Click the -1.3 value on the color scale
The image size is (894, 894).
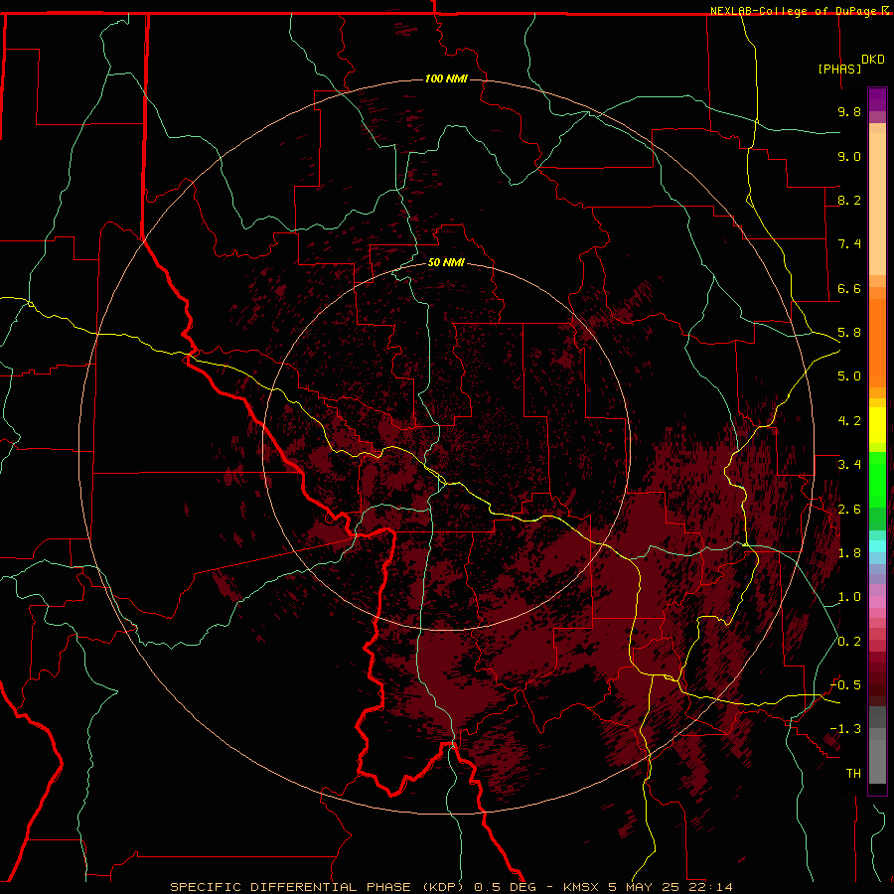tap(846, 729)
